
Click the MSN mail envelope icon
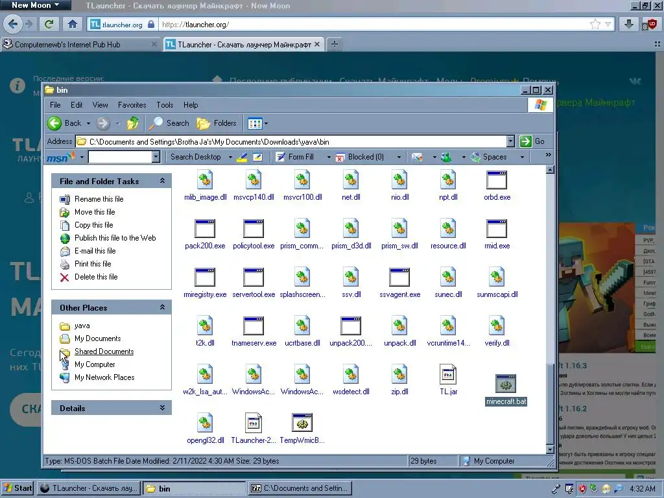point(417,157)
